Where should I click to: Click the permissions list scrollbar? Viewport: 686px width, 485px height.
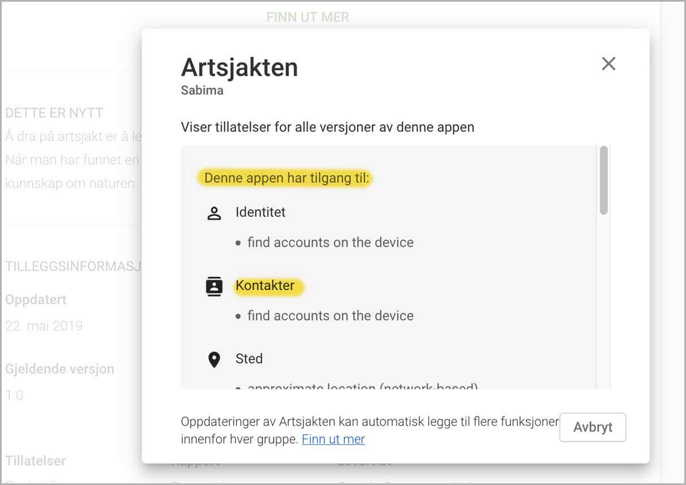(604, 180)
